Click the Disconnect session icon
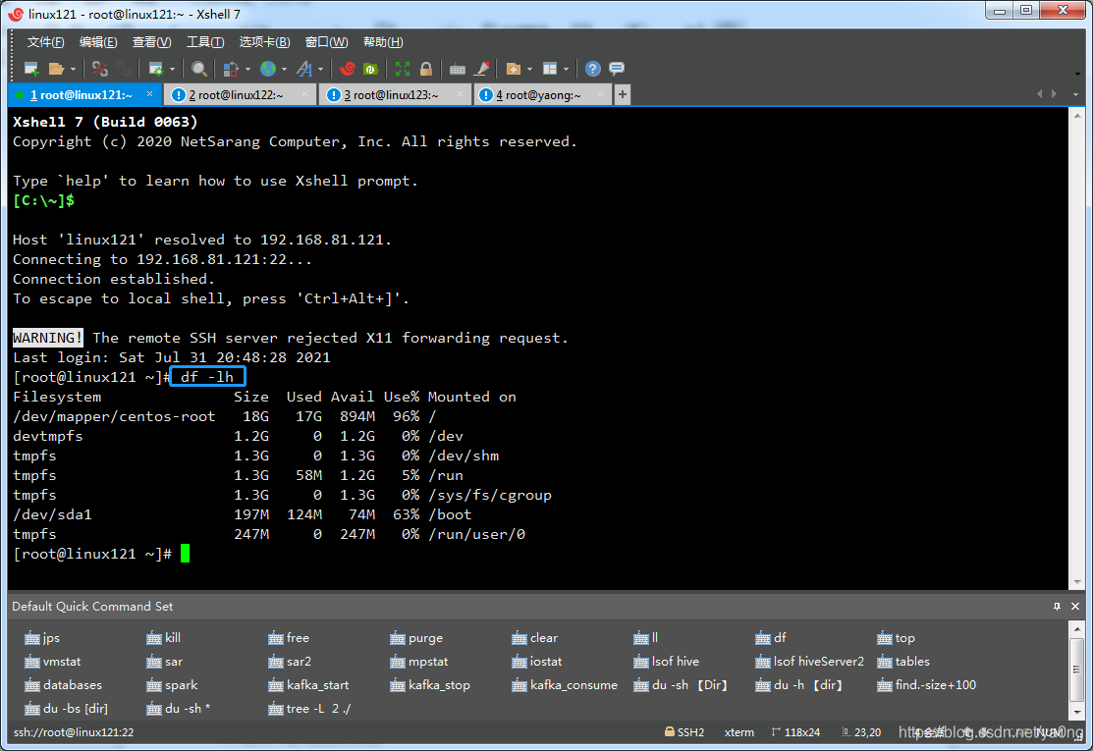Screen dimensions: 1093x751 [100, 69]
